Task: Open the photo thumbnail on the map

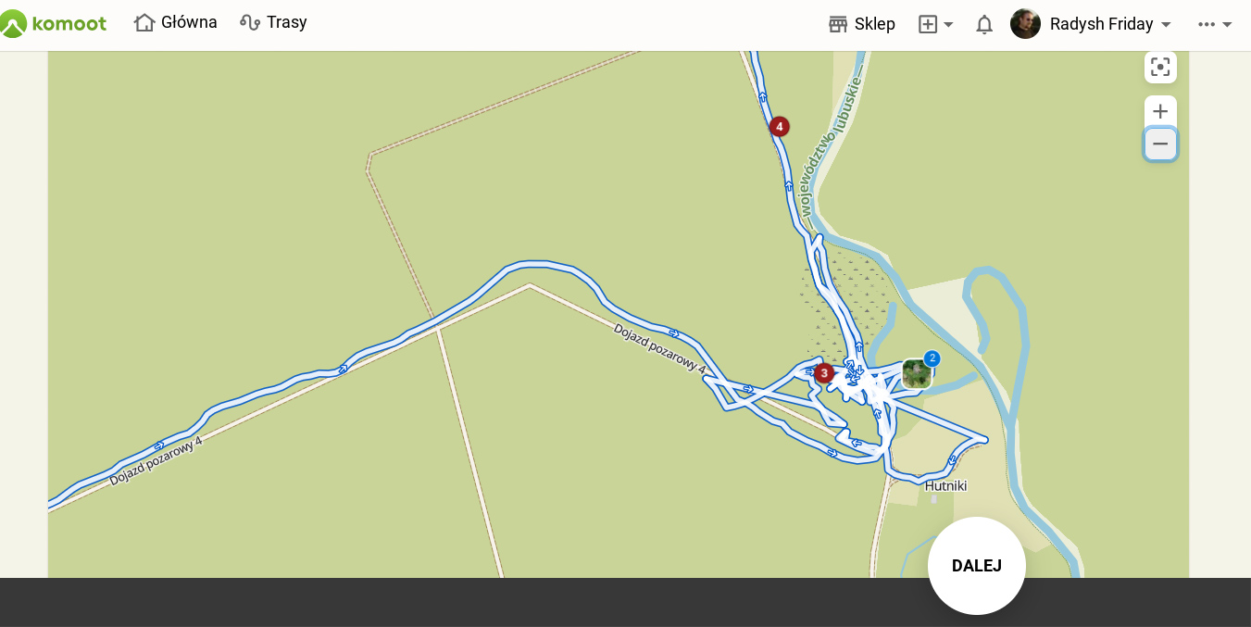Action: point(916,373)
